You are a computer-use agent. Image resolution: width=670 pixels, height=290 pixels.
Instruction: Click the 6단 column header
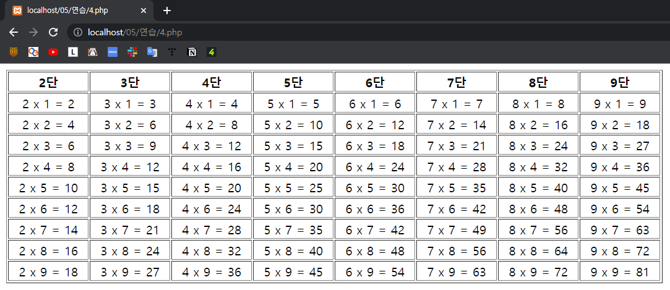[x=375, y=82]
